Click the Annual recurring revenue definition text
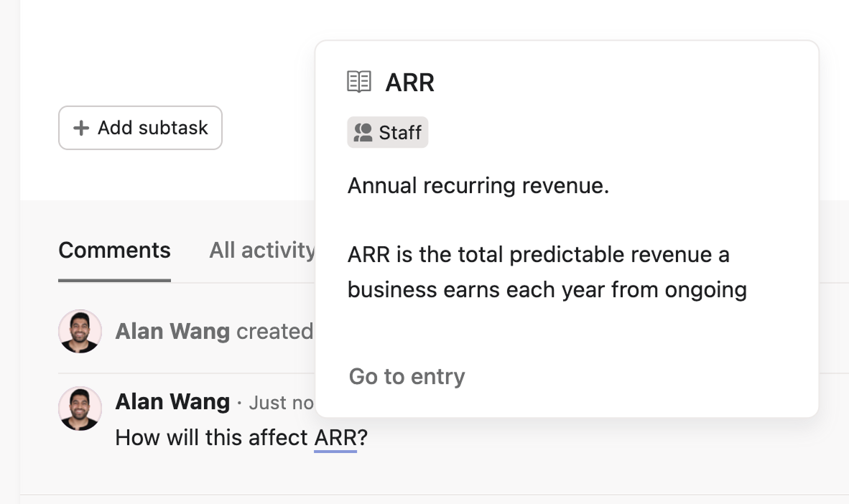Image resolution: width=849 pixels, height=504 pixels. (478, 186)
